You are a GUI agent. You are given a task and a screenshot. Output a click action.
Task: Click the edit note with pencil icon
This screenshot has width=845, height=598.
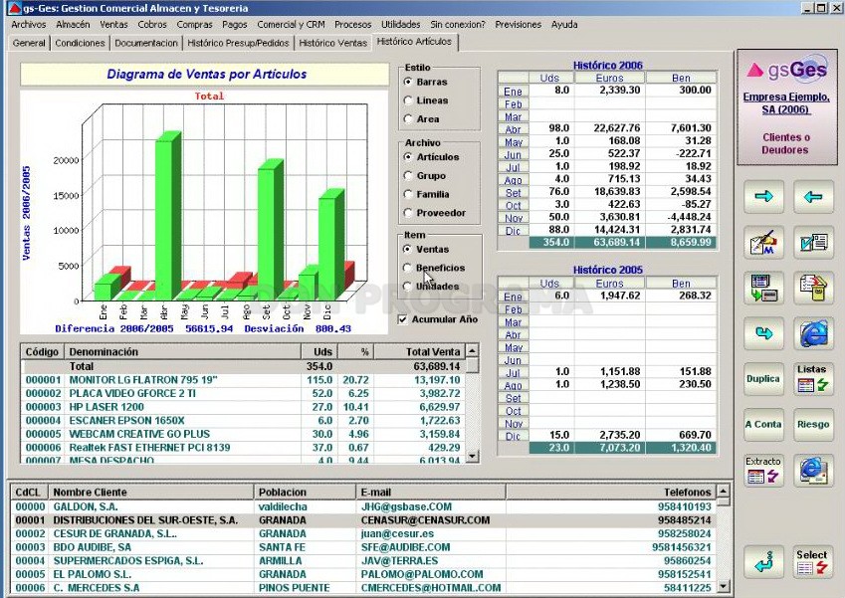763,243
